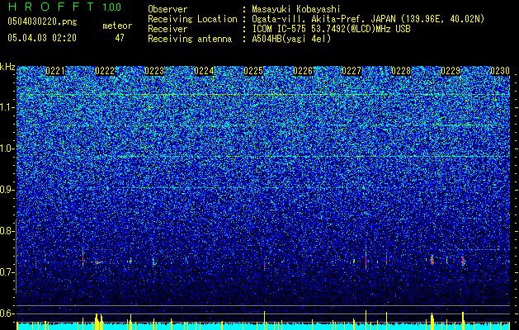Click the 0223 time marker
The width and height of the screenshot is (519, 330).
click(154, 71)
